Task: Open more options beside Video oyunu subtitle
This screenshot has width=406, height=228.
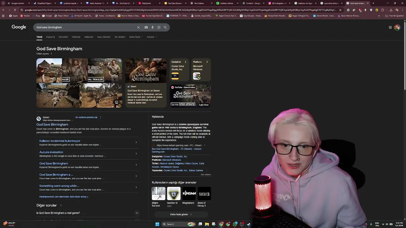Action: click(x=51, y=54)
